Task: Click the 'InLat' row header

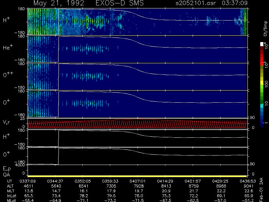Action: [x=11, y=196]
